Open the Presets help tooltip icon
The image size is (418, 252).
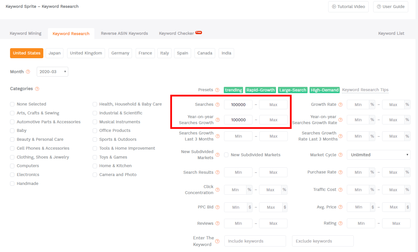[x=217, y=90]
